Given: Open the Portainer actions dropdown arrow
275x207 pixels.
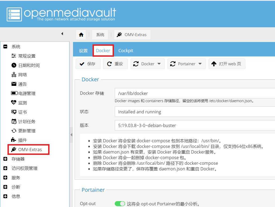Looking at the screenshot, I should 200,64.
